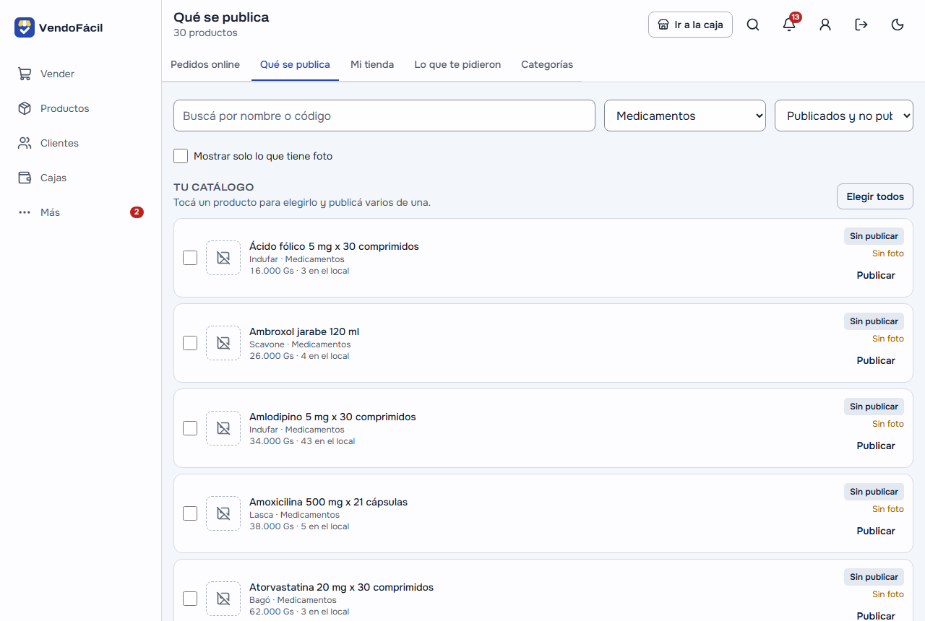Click the VendoFácil logo icon
Viewport: 925px width, 621px height.
[25, 27]
